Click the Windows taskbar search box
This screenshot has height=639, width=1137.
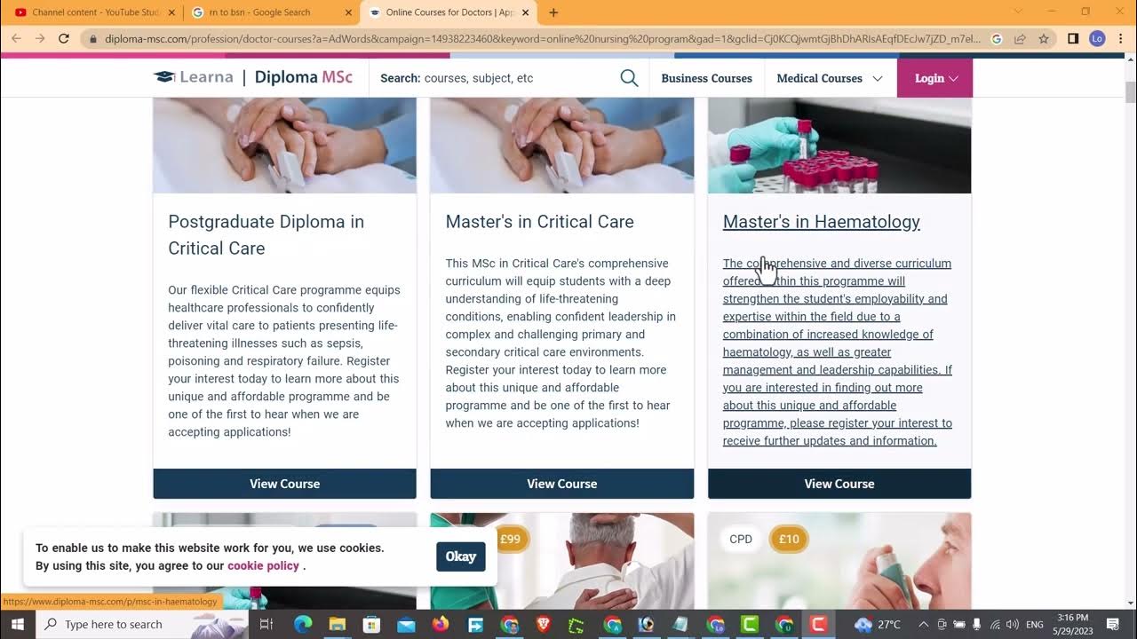pyautogui.click(x=144, y=624)
